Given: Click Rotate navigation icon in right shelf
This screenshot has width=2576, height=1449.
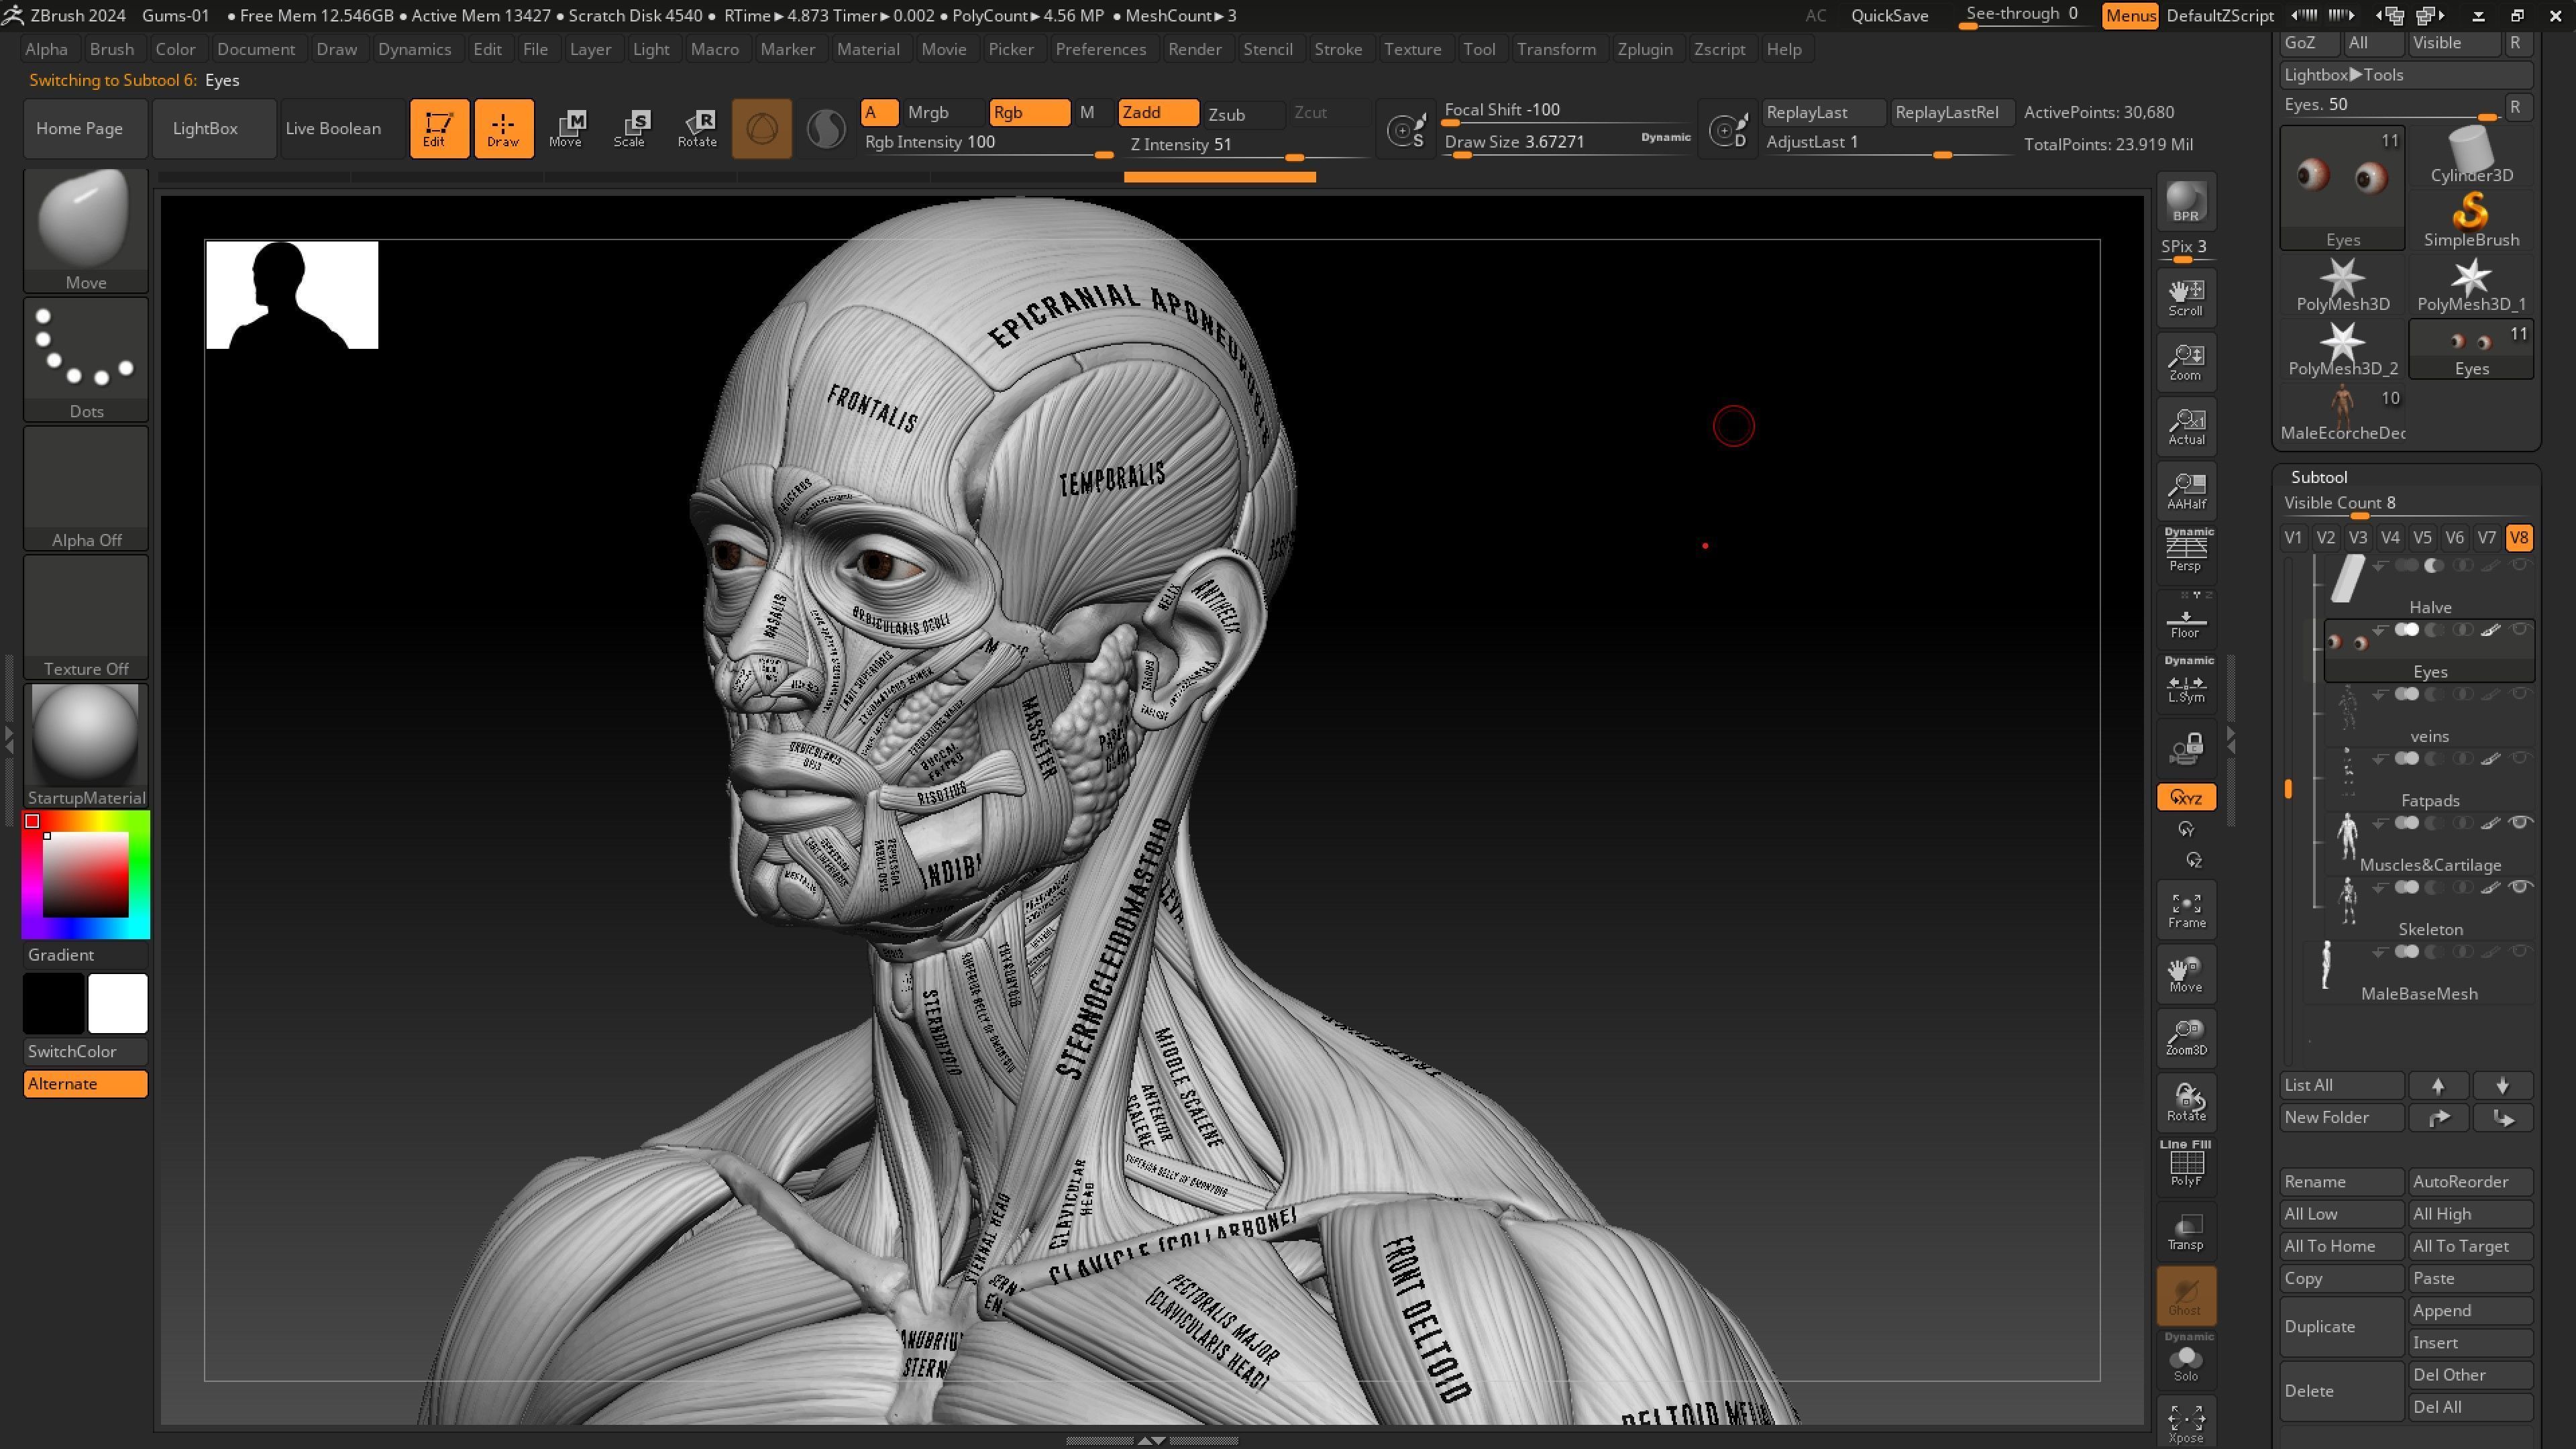Looking at the screenshot, I should tap(2186, 1103).
